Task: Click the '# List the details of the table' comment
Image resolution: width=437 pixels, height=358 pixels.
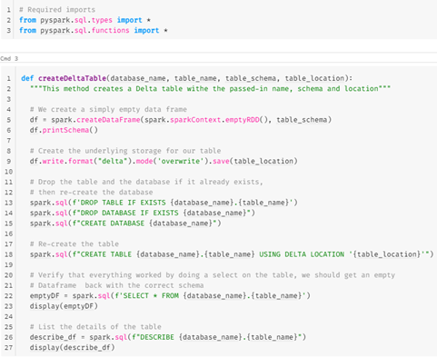Action: (x=95, y=327)
